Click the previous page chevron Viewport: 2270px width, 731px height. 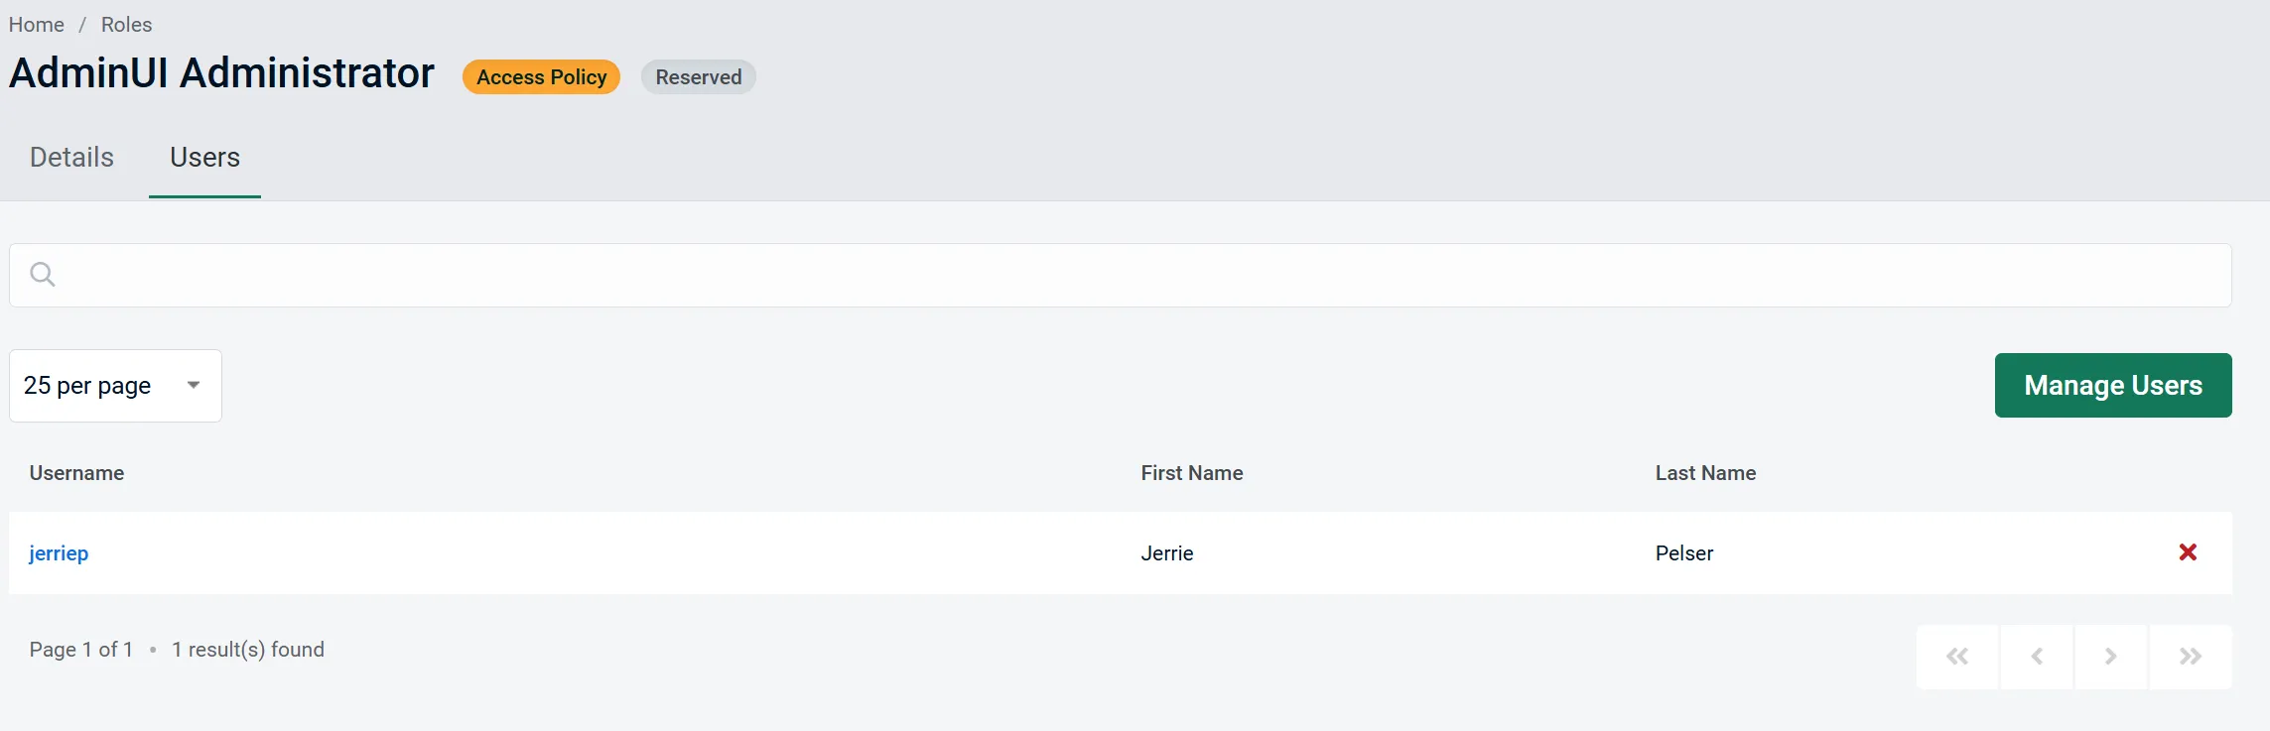[x=2036, y=656]
